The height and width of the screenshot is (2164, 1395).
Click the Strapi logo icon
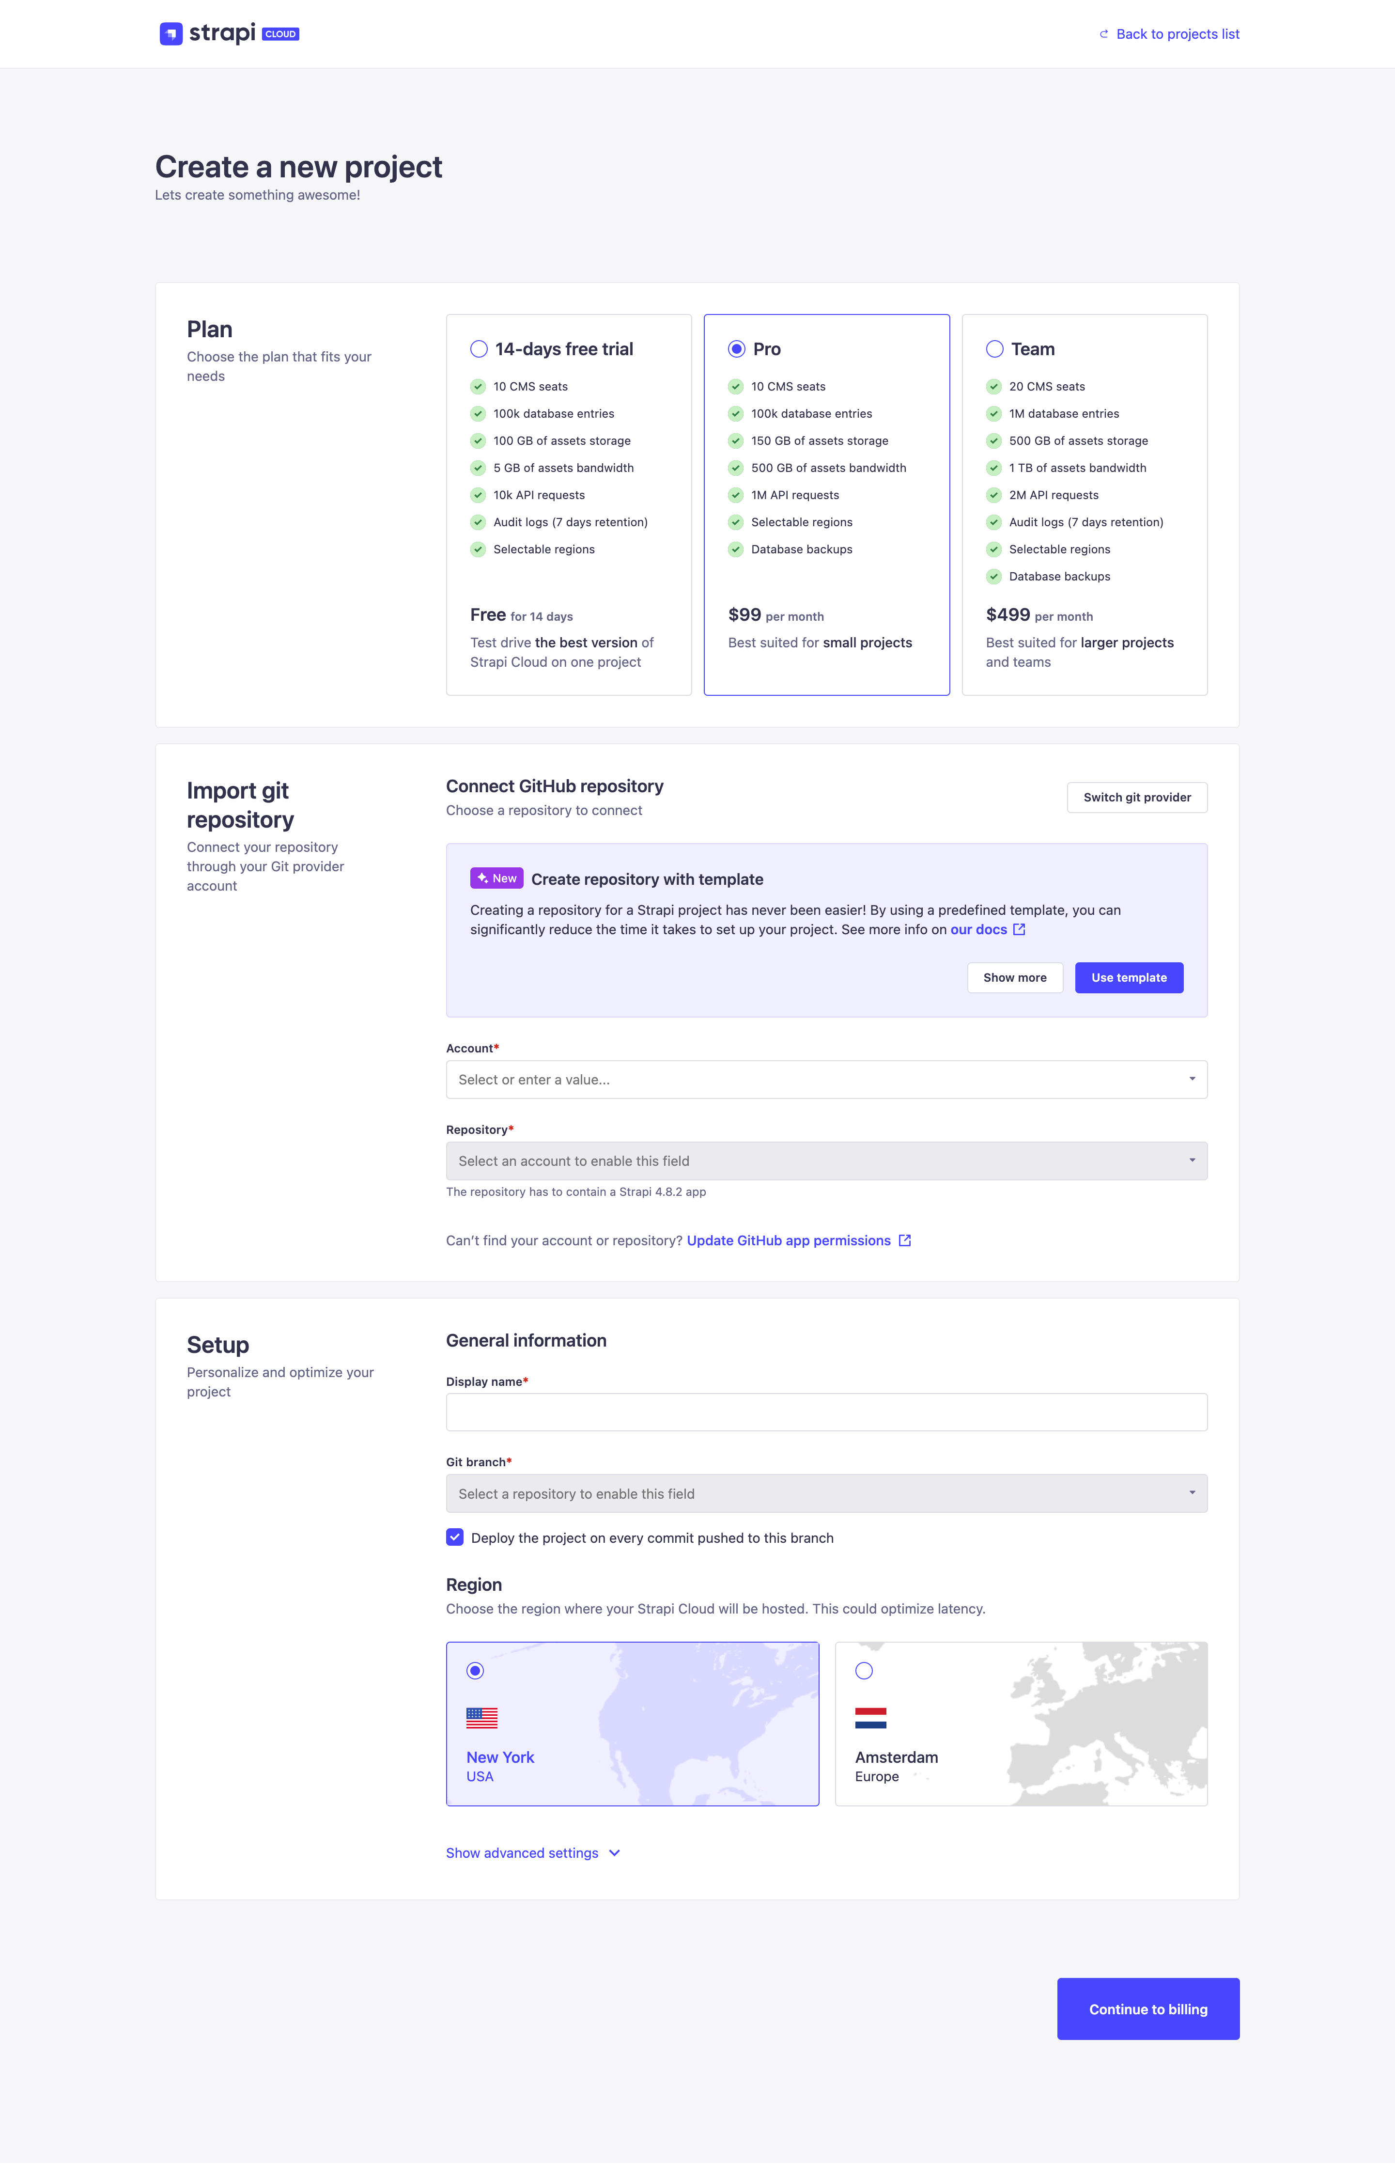click(170, 33)
